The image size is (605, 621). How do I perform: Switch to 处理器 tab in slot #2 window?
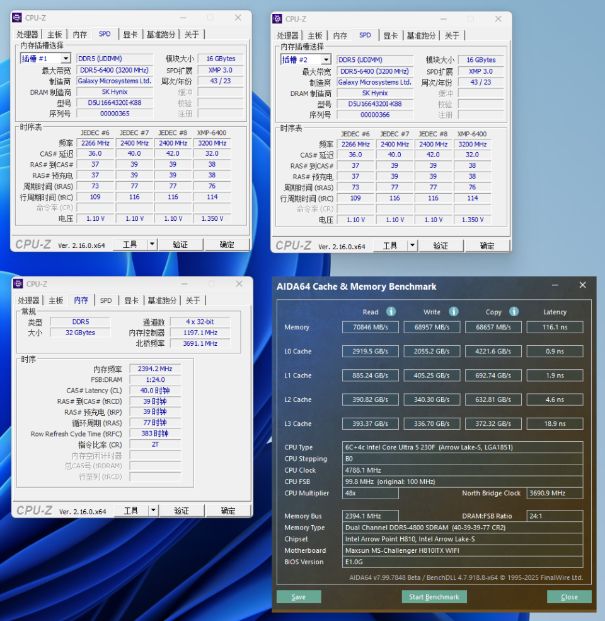click(287, 35)
